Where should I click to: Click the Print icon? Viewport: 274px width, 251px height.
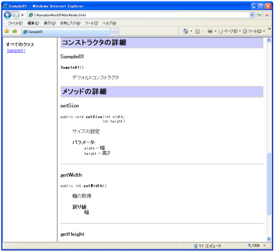coord(210,32)
